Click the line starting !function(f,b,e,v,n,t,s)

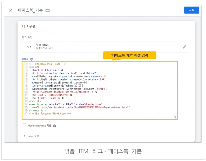tap(47, 70)
